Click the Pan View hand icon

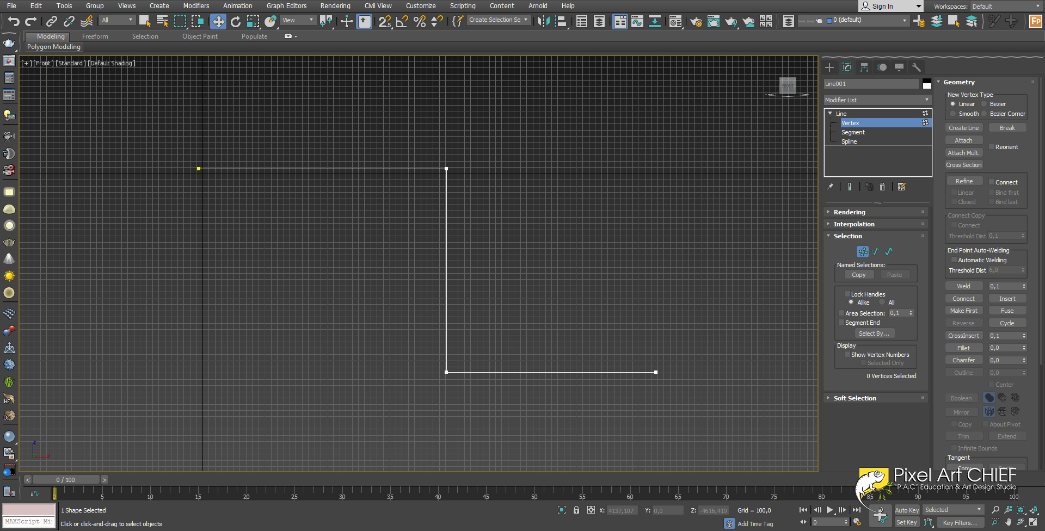tap(1008, 522)
